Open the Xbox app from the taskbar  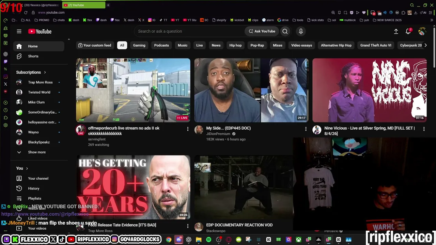point(298,240)
